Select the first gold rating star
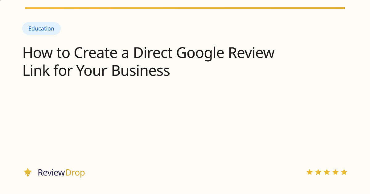The width and height of the screenshot is (370, 194). (309, 172)
